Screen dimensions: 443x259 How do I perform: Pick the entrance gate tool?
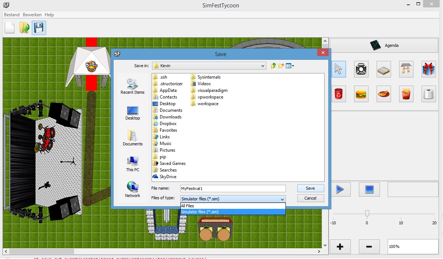click(x=406, y=69)
